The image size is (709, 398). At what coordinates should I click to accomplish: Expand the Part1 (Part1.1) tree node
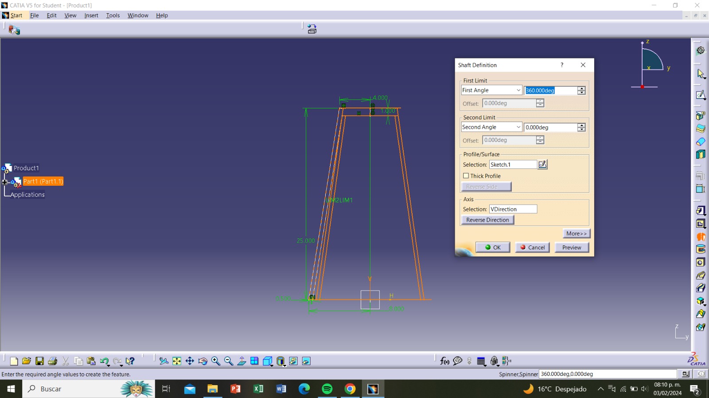5,182
